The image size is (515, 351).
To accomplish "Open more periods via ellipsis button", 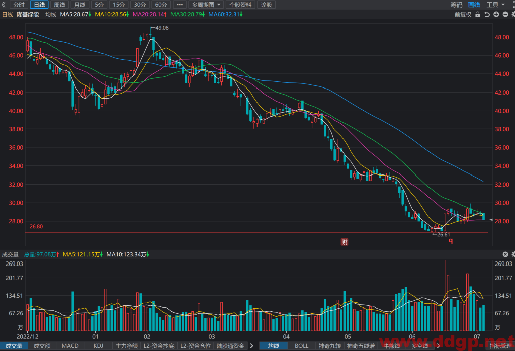I will point(180,4).
